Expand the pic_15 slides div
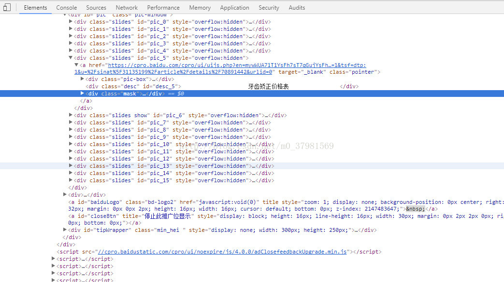504x282 pixels. 71,180
